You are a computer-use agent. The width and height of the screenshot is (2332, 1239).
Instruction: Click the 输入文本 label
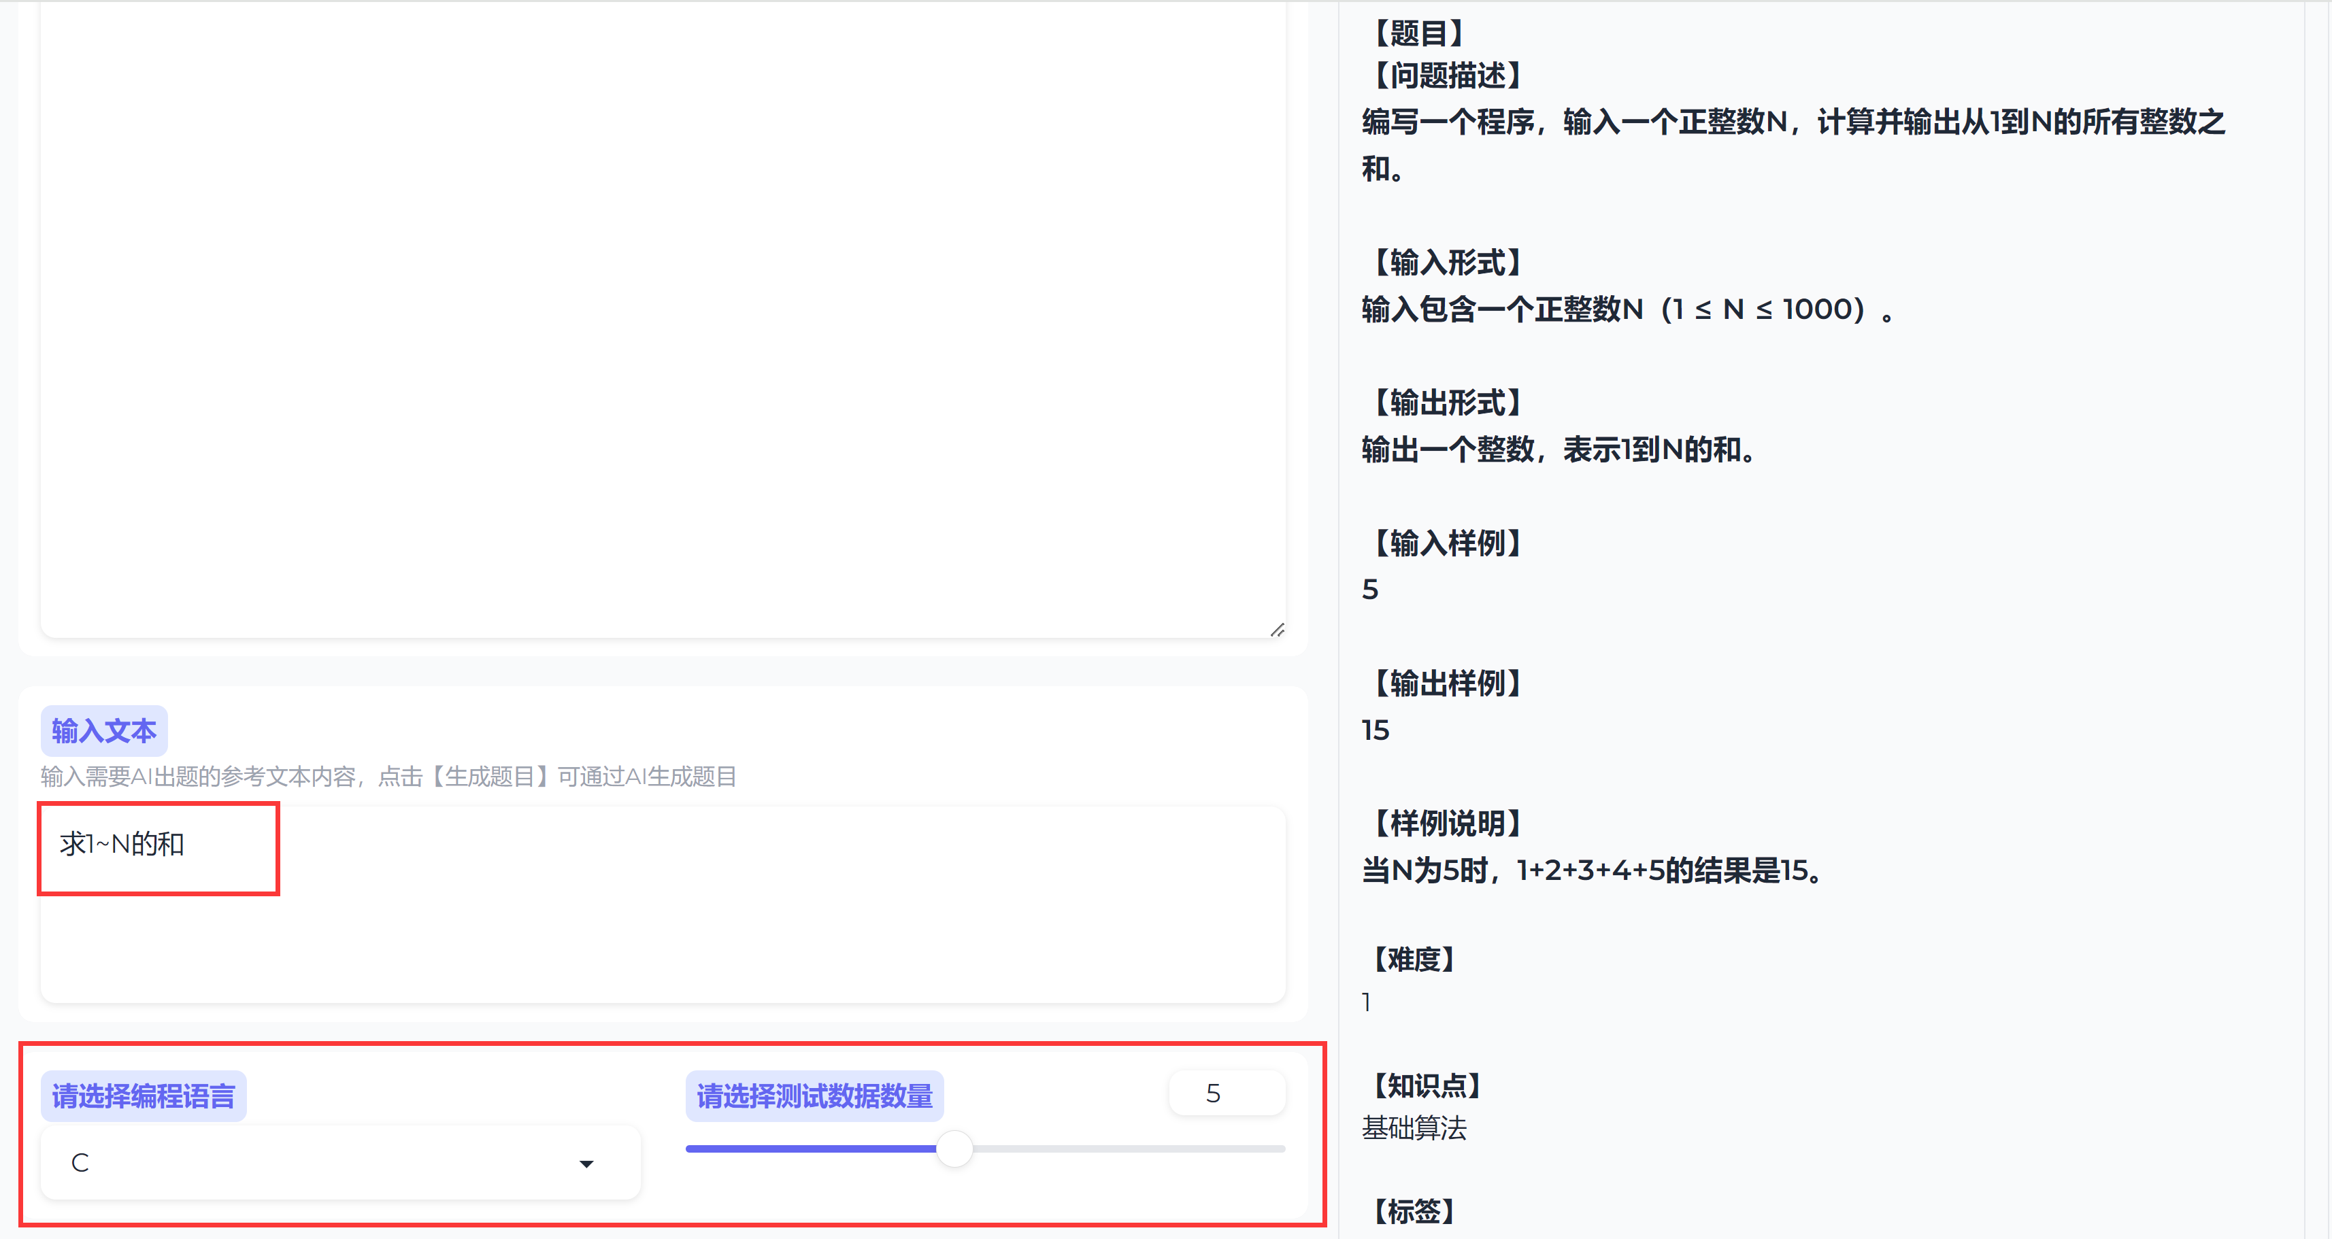coord(104,730)
